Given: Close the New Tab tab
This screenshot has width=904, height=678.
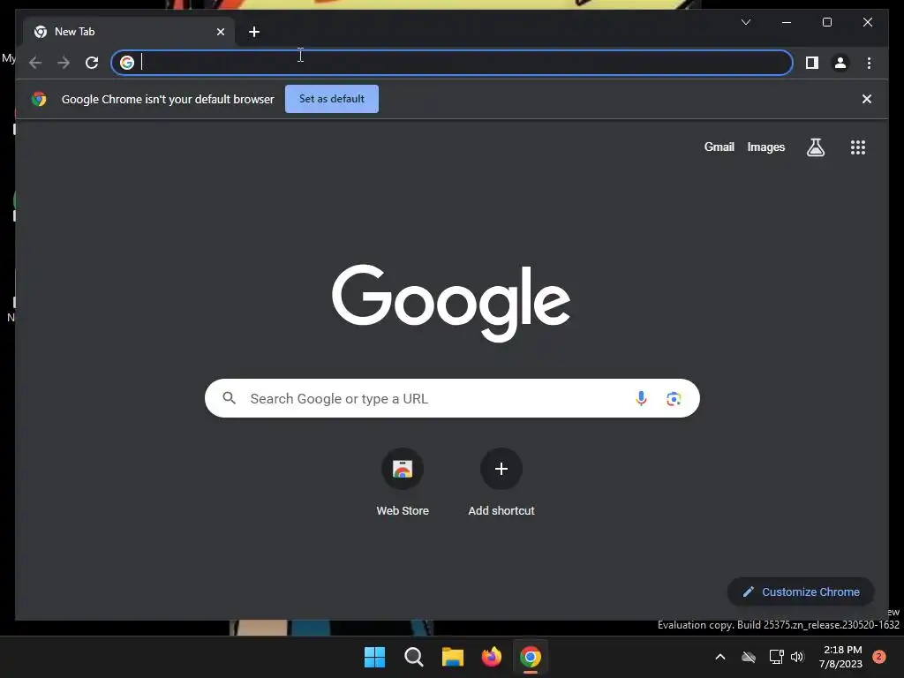Looking at the screenshot, I should tap(220, 32).
